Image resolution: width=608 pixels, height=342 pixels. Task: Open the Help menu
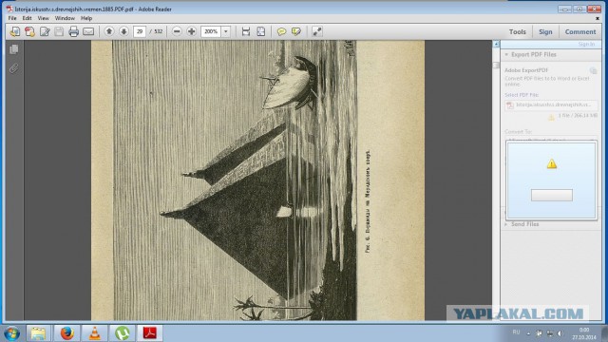[86, 18]
